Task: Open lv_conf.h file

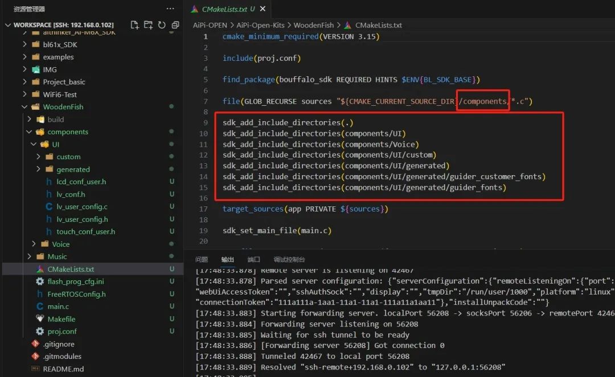Action: pyautogui.click(x=71, y=194)
